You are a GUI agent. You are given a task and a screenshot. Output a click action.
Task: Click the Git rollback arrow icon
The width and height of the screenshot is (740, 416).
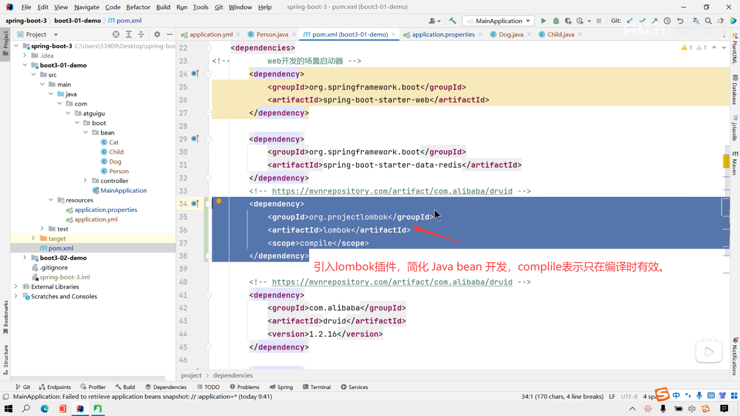tap(680, 21)
